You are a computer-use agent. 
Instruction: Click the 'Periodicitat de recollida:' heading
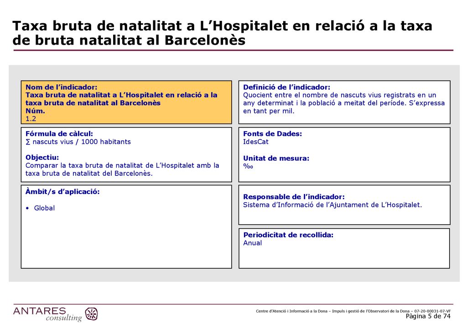pos(288,235)
